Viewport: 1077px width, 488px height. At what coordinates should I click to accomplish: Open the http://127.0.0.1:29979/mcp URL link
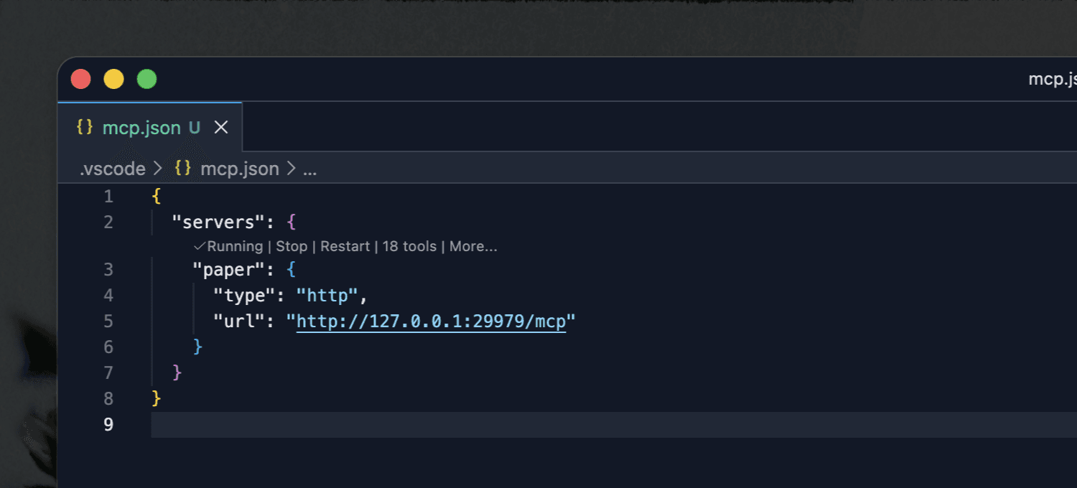tap(432, 321)
